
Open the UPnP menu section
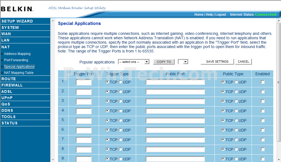[7, 98]
